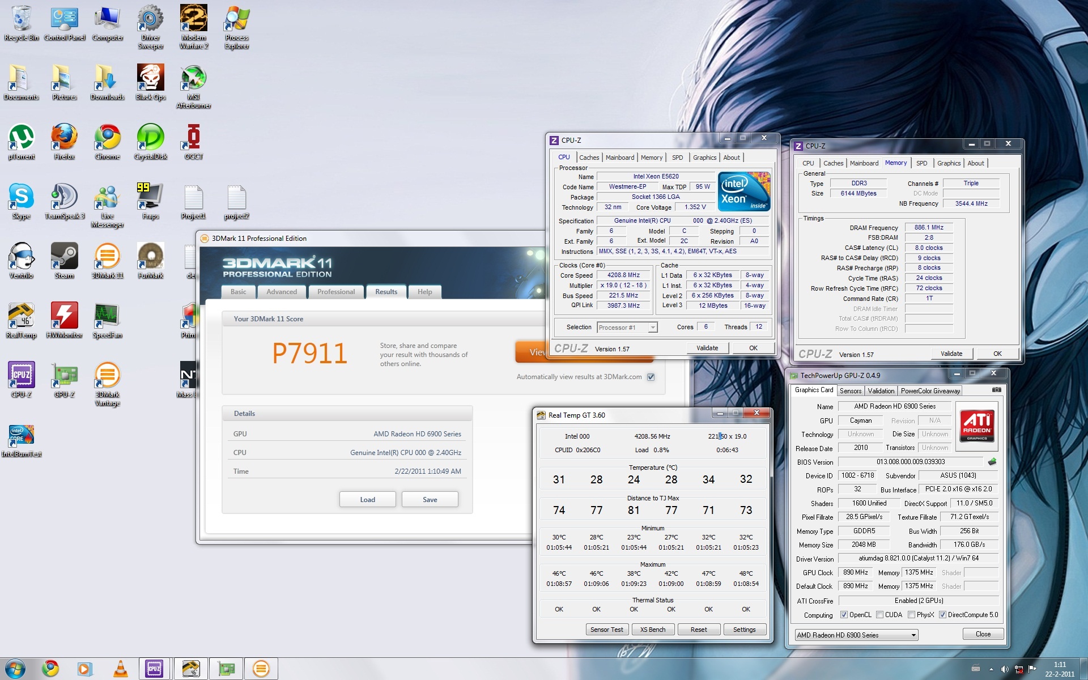Click the volume icon in system tray
1088x680 pixels.
coord(1004,669)
